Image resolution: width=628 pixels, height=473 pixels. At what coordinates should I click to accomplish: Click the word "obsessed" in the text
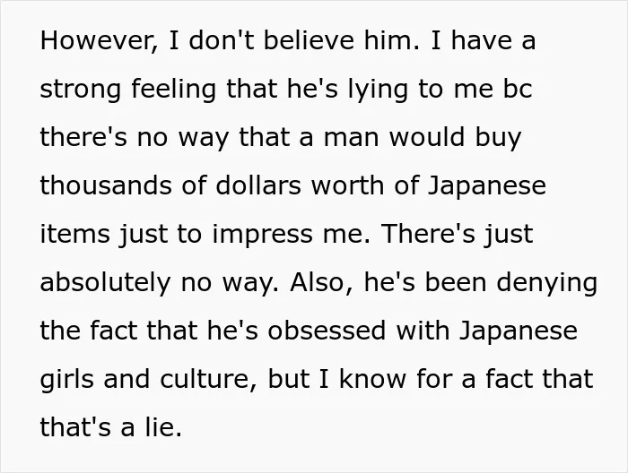coord(327,331)
